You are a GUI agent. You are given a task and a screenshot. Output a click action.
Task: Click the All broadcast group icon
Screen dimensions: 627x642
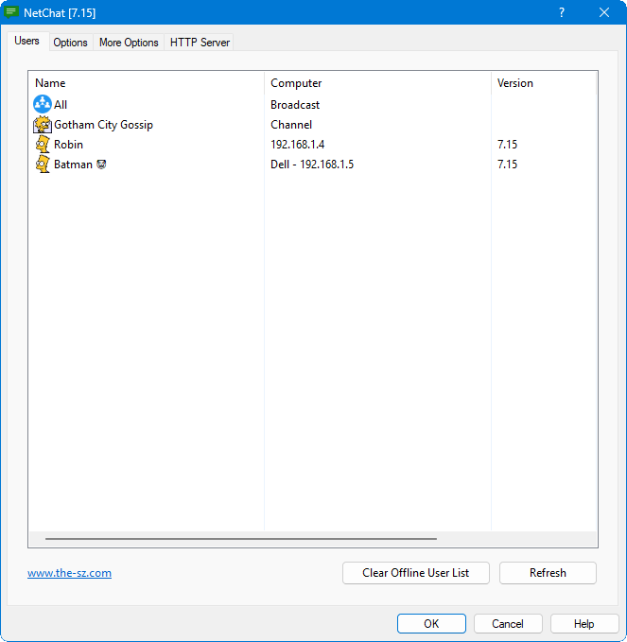(x=43, y=105)
